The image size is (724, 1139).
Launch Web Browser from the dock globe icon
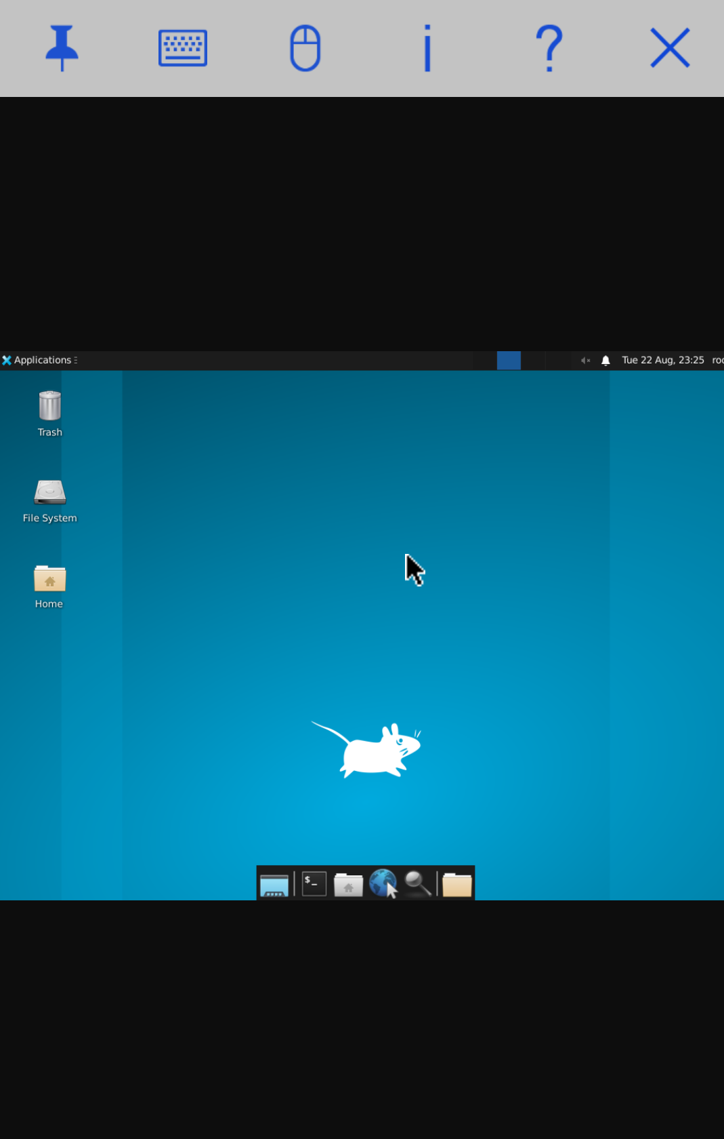(383, 884)
